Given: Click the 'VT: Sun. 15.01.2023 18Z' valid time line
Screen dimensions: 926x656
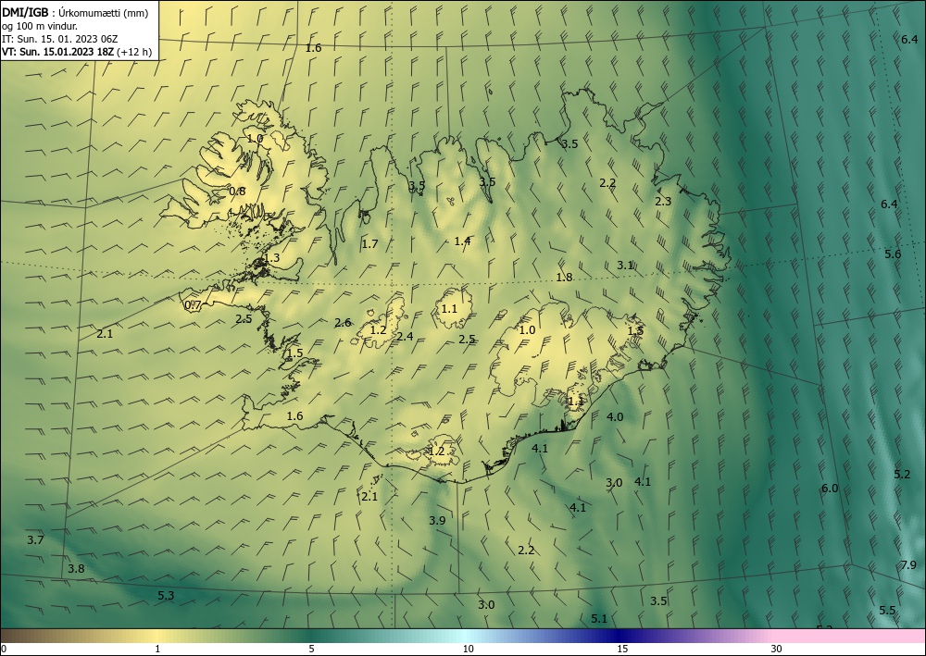Looking at the screenshot, I should (59, 52).
